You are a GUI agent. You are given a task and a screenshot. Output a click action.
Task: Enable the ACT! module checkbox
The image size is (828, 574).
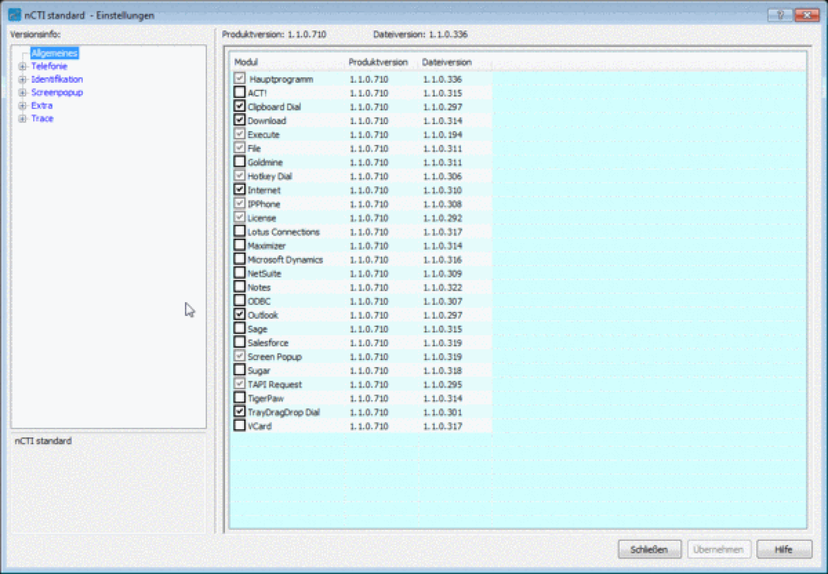239,92
